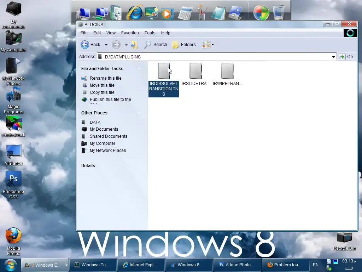Viewport: 362px width, 272px height.
Task: Open Calculator from the top dock
Action: [x=185, y=13]
